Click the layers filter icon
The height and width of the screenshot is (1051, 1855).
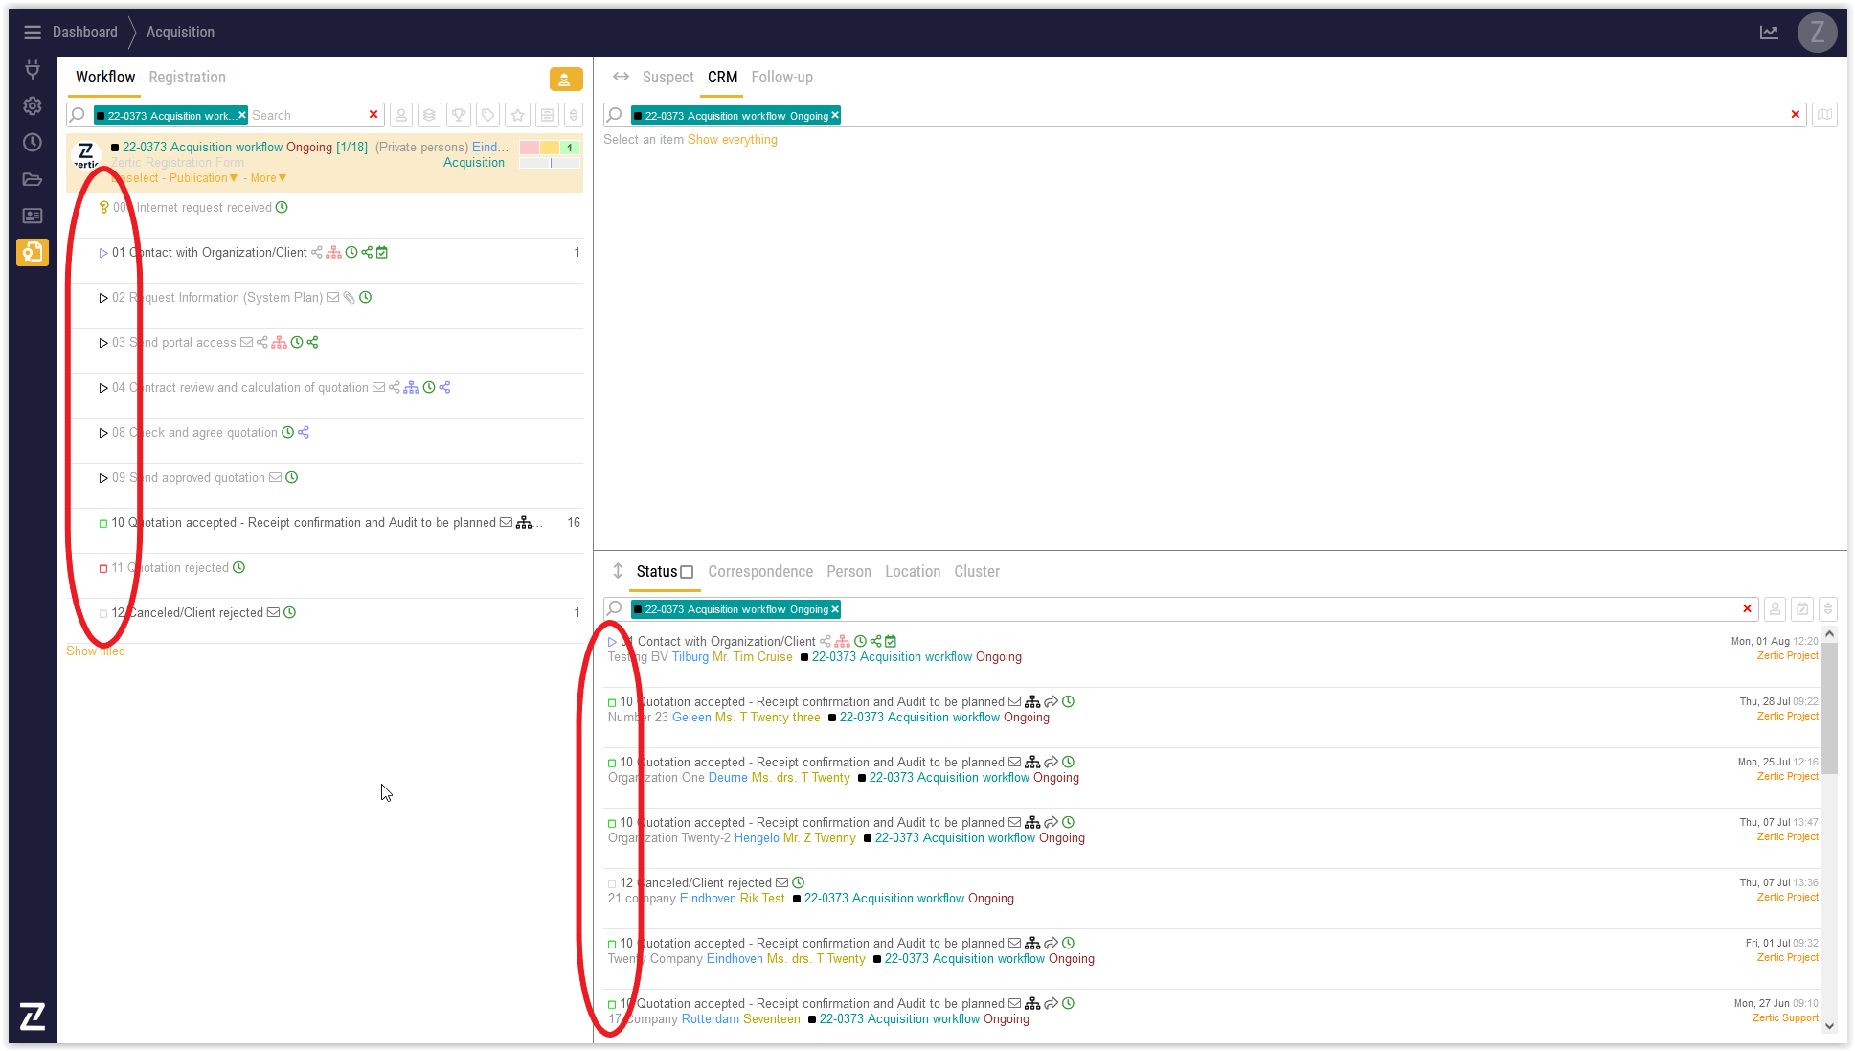point(429,115)
